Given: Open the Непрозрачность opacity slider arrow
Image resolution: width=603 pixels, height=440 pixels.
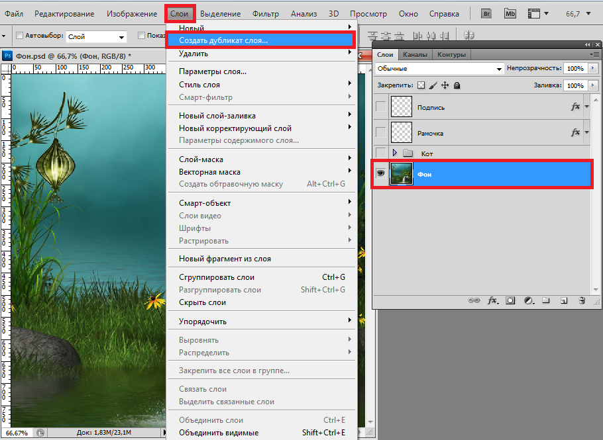Looking at the screenshot, I should pos(589,68).
